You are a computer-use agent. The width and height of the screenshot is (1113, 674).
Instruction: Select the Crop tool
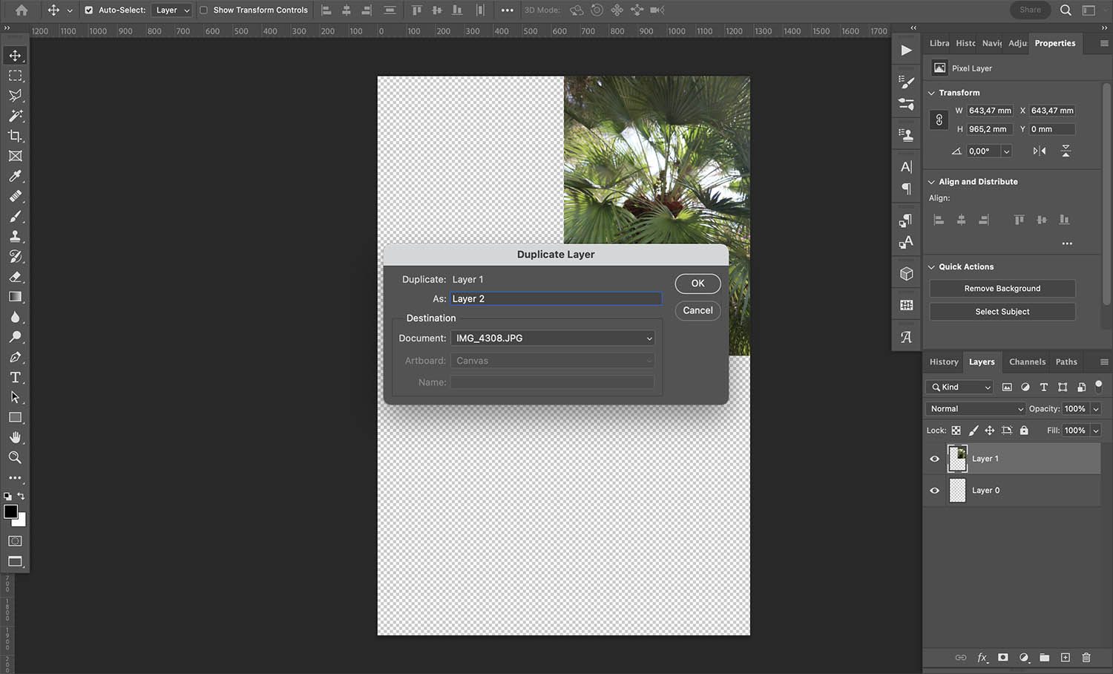pyautogui.click(x=16, y=136)
